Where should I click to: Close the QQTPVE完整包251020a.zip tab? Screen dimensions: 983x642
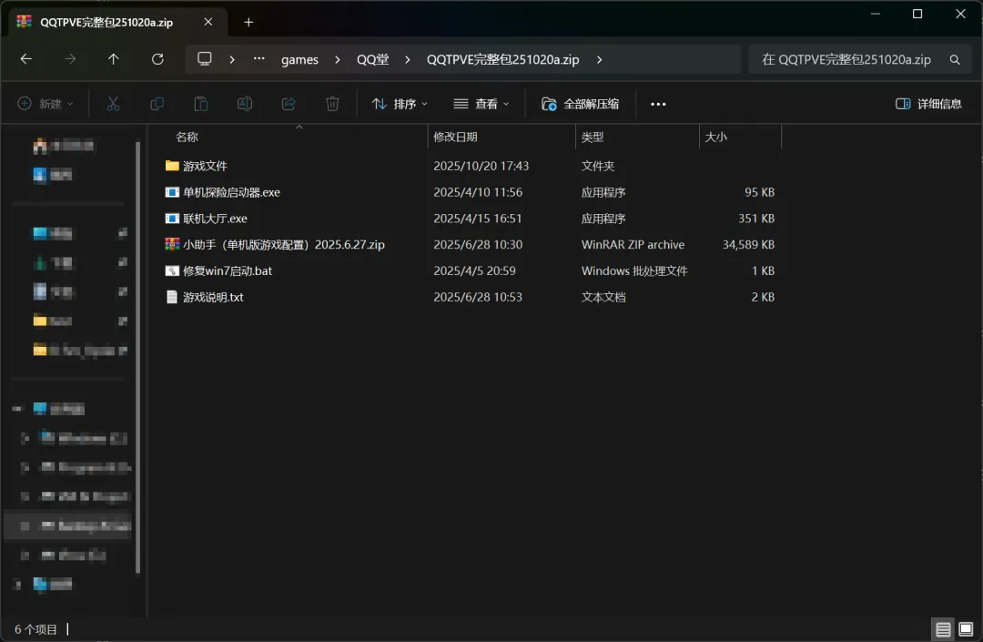pos(208,22)
